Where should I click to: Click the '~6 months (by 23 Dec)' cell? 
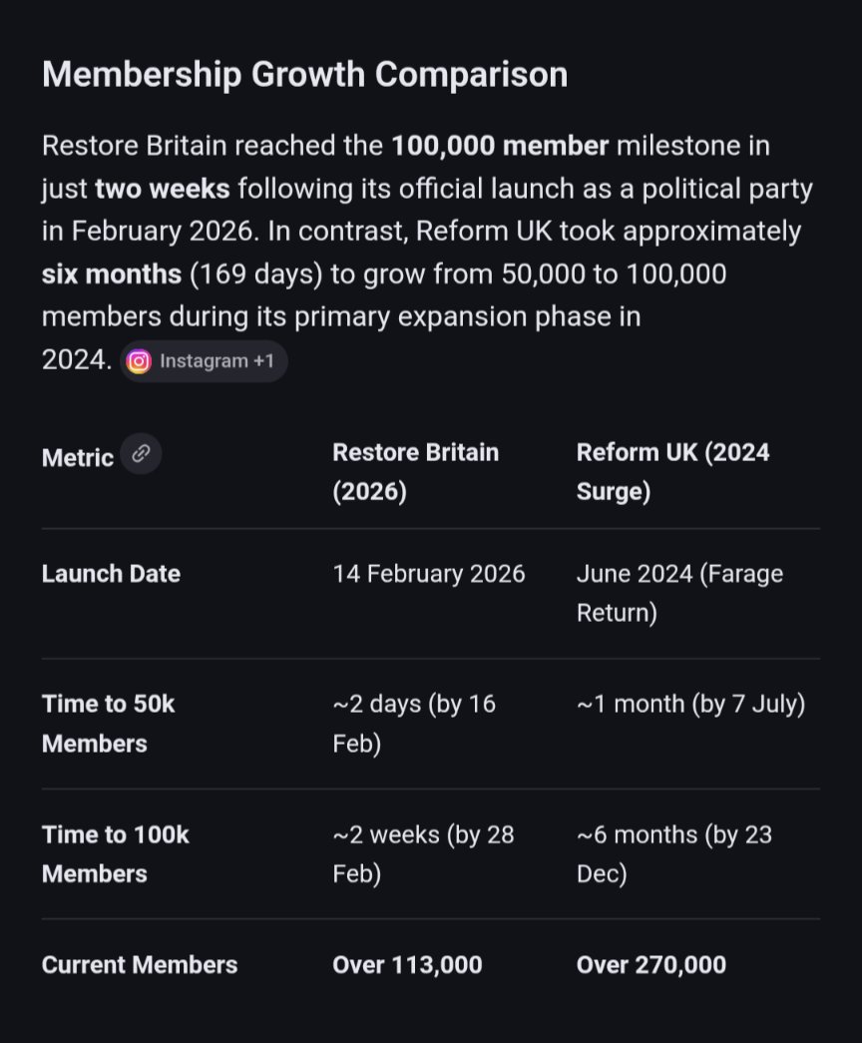pyautogui.click(x=673, y=853)
